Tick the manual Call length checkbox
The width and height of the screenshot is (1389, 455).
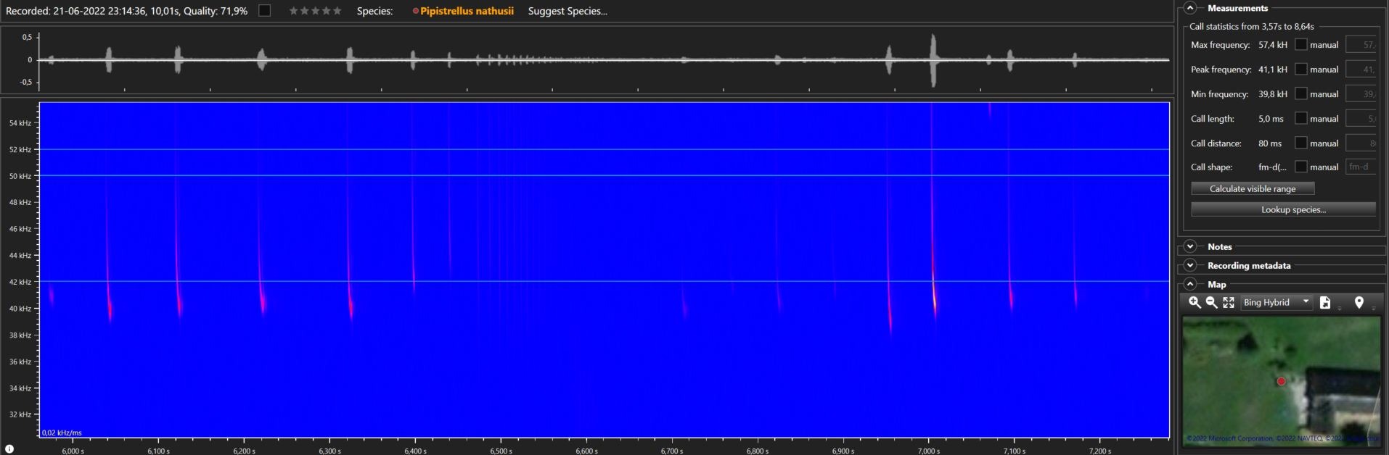(1301, 119)
